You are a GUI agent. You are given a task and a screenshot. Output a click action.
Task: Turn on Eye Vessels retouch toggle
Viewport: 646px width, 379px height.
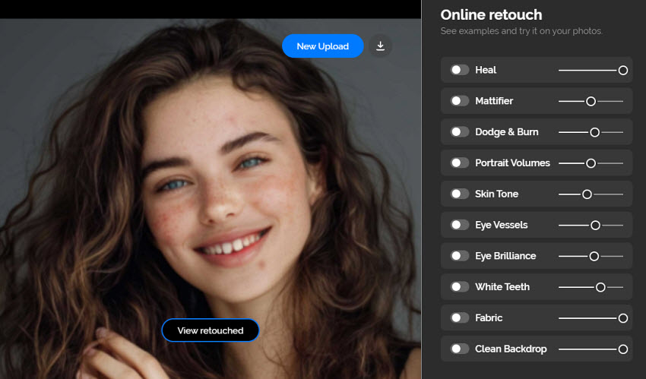pyautogui.click(x=459, y=225)
